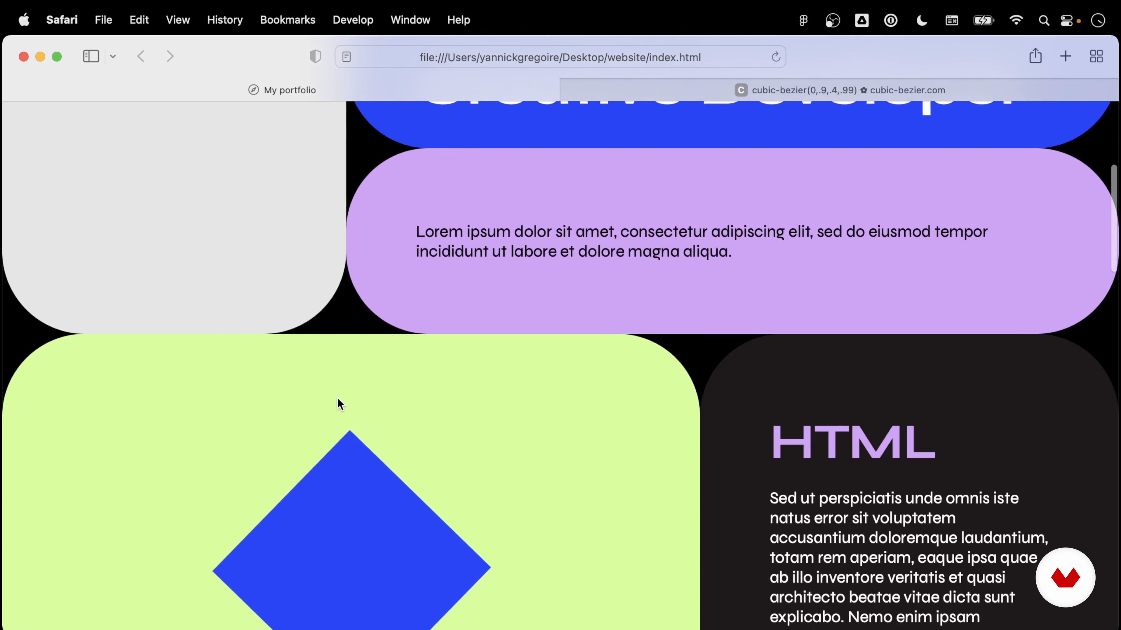Open the File menu
Viewport: 1121px width, 630px height.
104,20
